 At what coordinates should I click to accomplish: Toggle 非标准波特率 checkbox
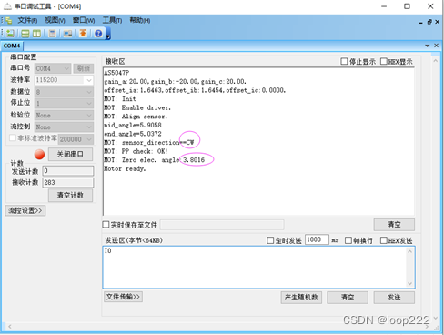tap(13, 138)
